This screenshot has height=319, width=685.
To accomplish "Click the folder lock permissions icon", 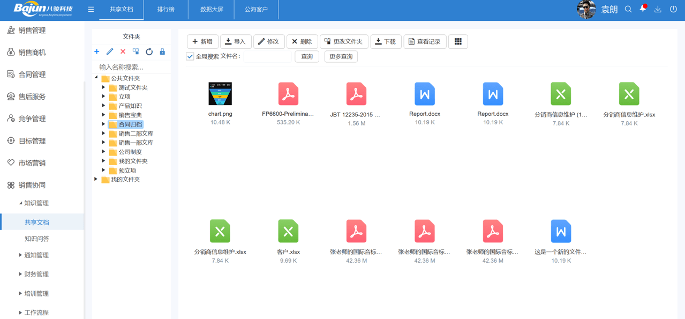I will (x=162, y=51).
